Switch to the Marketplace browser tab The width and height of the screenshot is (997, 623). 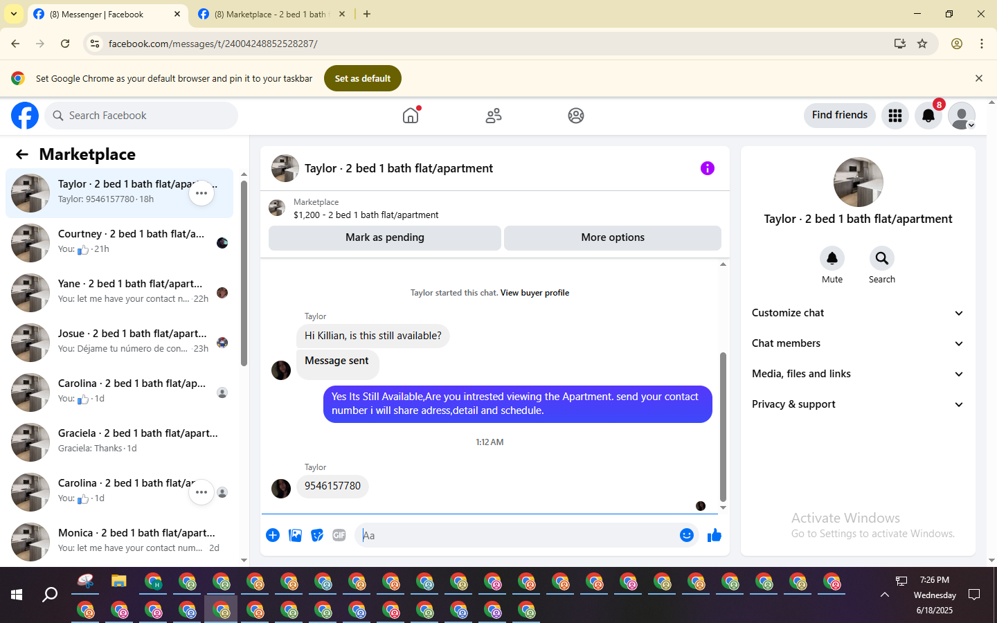pos(270,14)
